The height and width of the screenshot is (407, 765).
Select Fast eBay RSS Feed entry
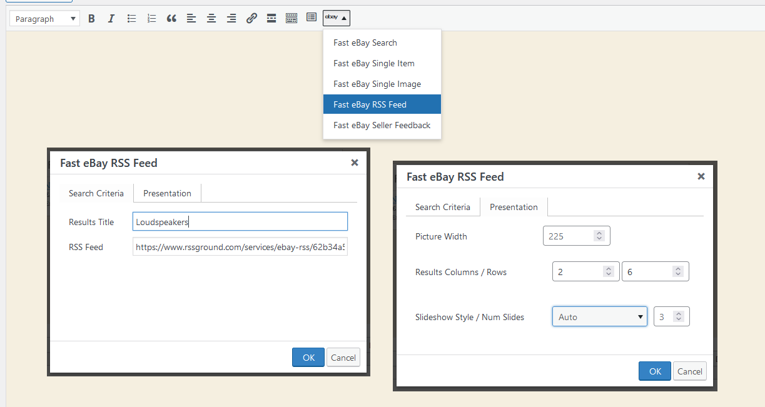click(x=382, y=104)
